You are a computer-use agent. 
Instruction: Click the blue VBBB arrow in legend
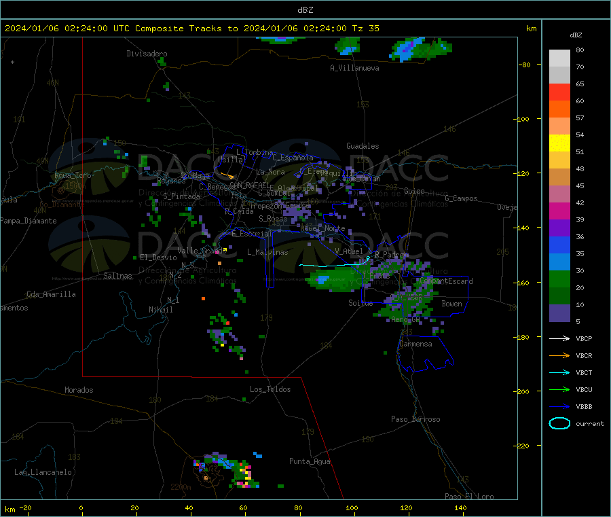click(x=559, y=406)
